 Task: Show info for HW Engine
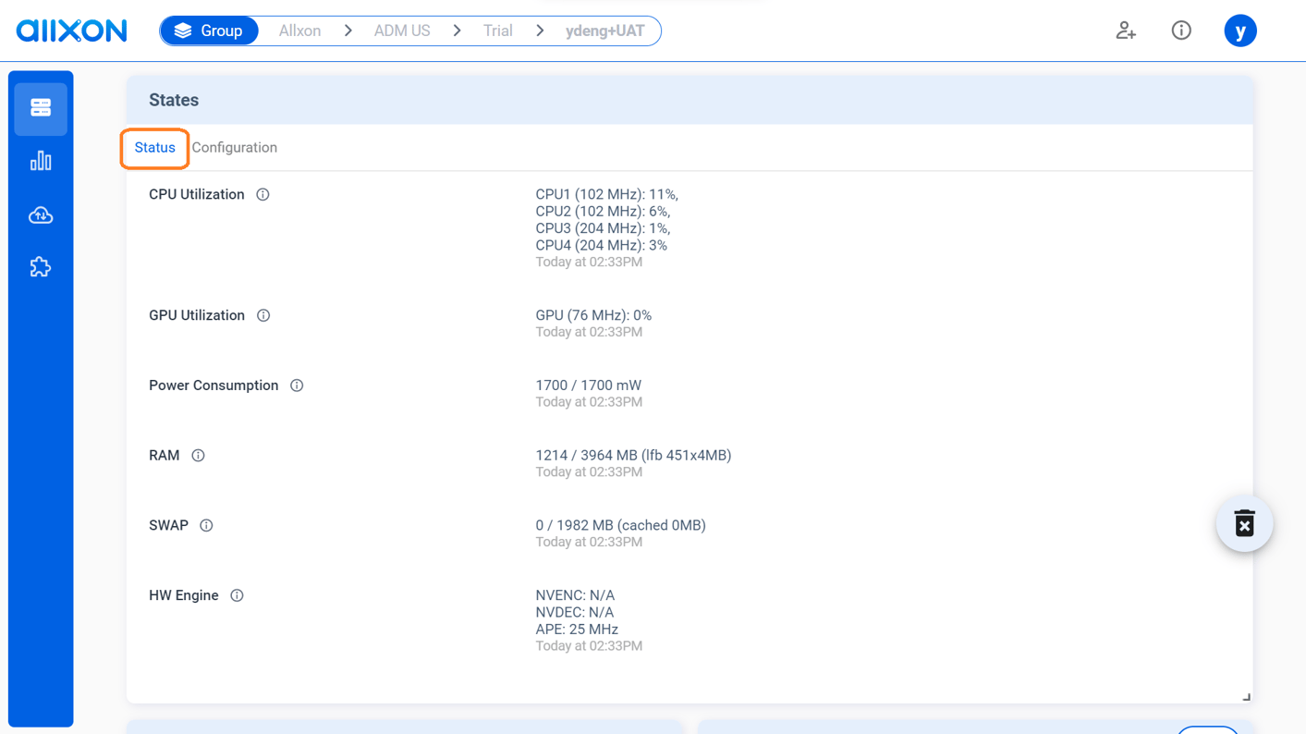[x=238, y=596]
